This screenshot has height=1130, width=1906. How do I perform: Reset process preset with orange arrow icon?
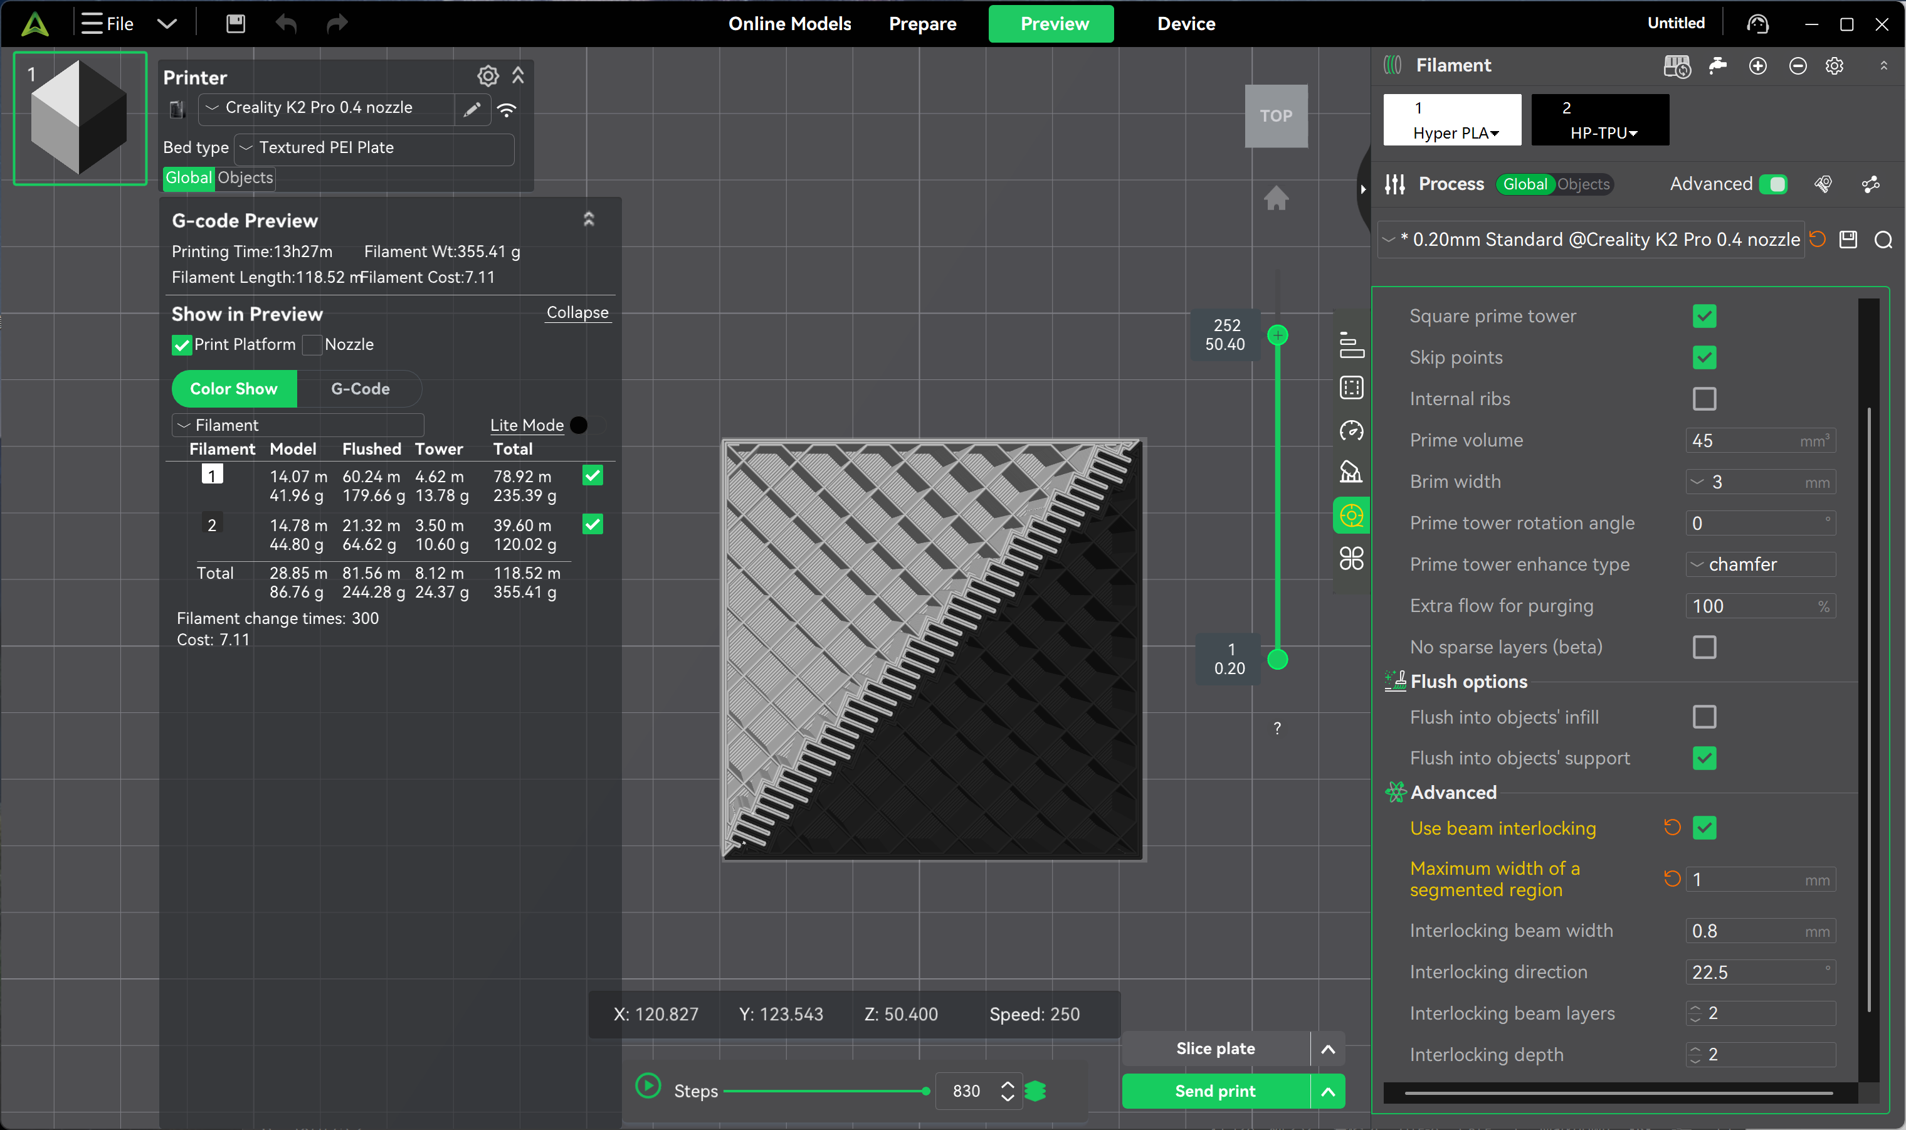tap(1818, 240)
